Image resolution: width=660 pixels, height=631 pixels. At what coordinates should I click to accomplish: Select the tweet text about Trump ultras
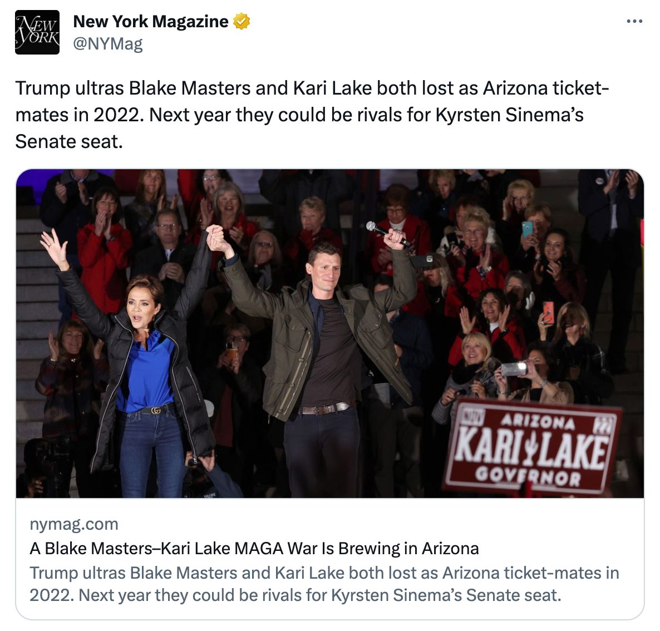(312, 115)
